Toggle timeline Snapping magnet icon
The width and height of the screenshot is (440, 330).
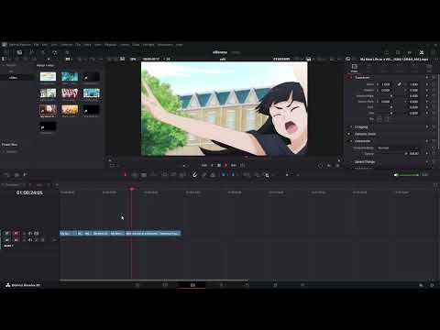coord(194,175)
